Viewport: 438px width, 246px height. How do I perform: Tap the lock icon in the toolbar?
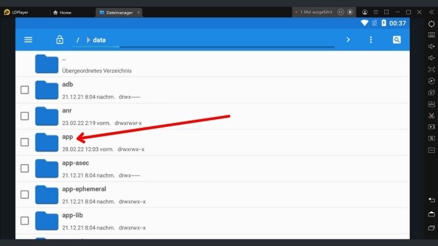(60, 39)
